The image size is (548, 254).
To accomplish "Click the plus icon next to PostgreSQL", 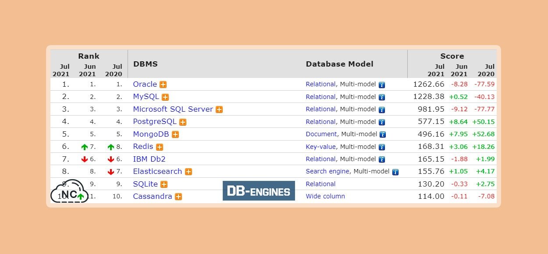I will pyautogui.click(x=183, y=122).
